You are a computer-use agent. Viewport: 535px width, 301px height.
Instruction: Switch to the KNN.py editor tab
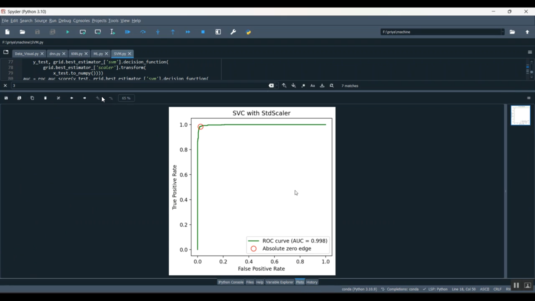pos(77,54)
